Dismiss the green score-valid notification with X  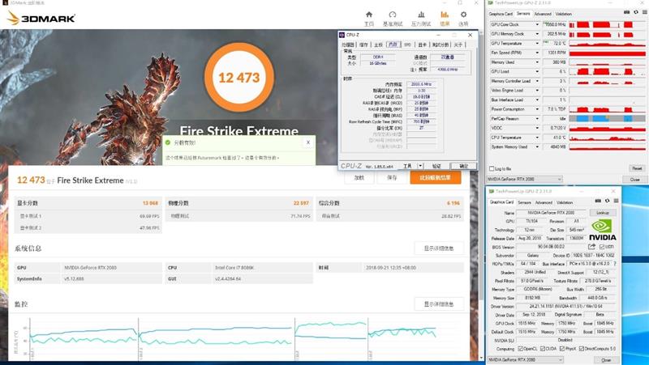(x=308, y=142)
